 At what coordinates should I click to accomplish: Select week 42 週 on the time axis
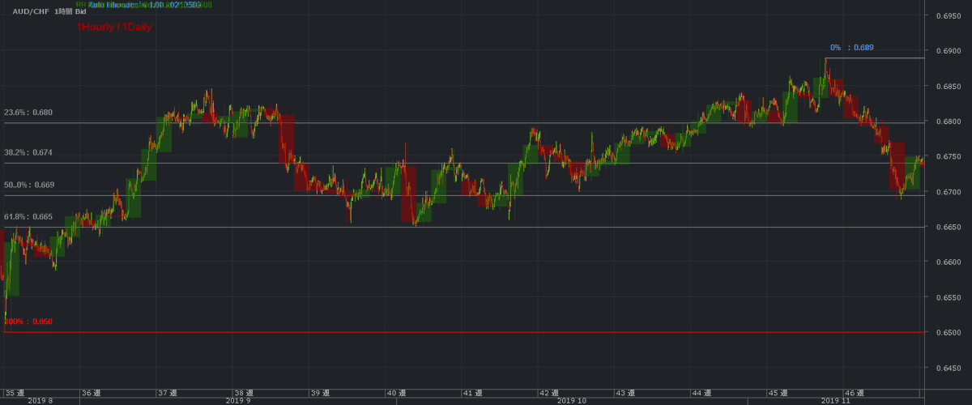(x=548, y=393)
